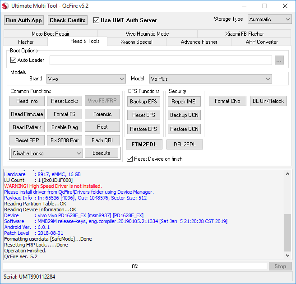This screenshot has height=284, width=296.
Task: Click the Flash QRI button
Action: coord(102,140)
